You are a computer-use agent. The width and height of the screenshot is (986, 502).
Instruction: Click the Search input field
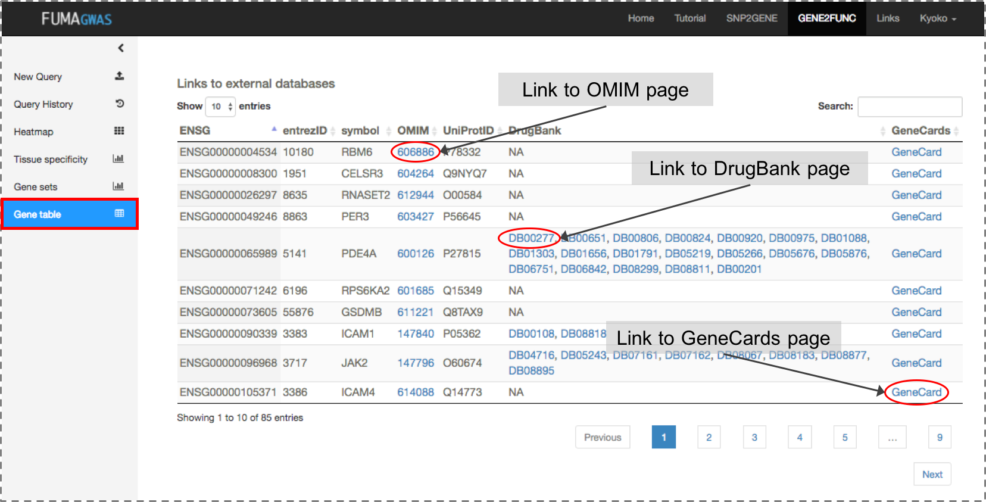pyautogui.click(x=910, y=107)
